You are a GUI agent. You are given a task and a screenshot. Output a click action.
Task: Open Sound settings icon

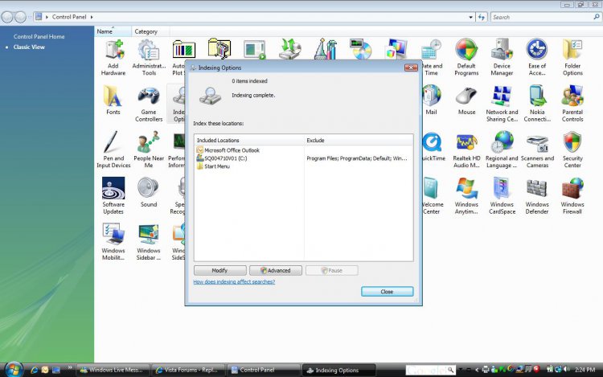pyautogui.click(x=149, y=193)
